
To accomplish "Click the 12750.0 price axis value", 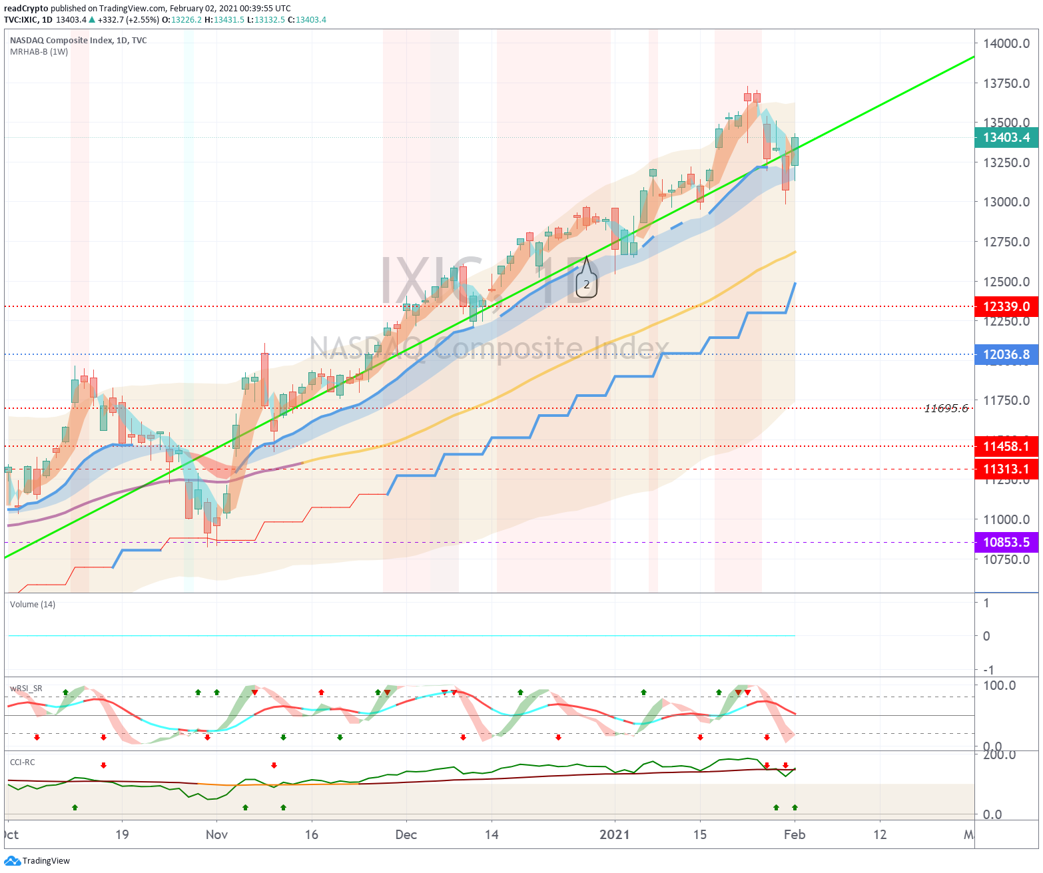I will coord(1006,242).
